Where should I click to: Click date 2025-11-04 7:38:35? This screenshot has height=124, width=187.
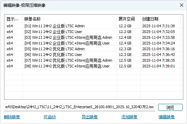click(158, 60)
